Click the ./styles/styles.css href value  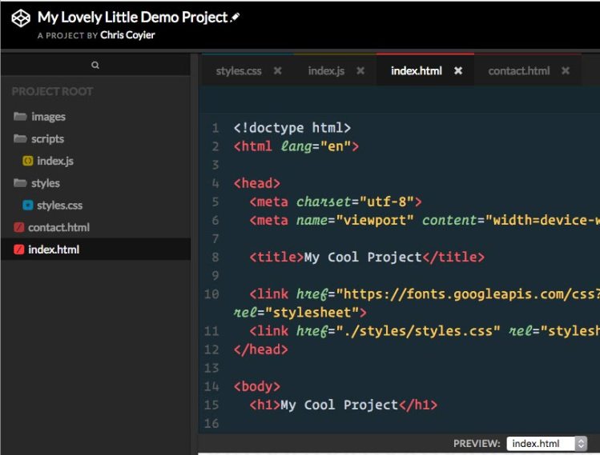click(x=418, y=331)
